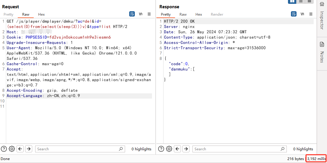Click the magnifier icon in Request search
Screen dimensions: 327x163
(x=121, y=149)
